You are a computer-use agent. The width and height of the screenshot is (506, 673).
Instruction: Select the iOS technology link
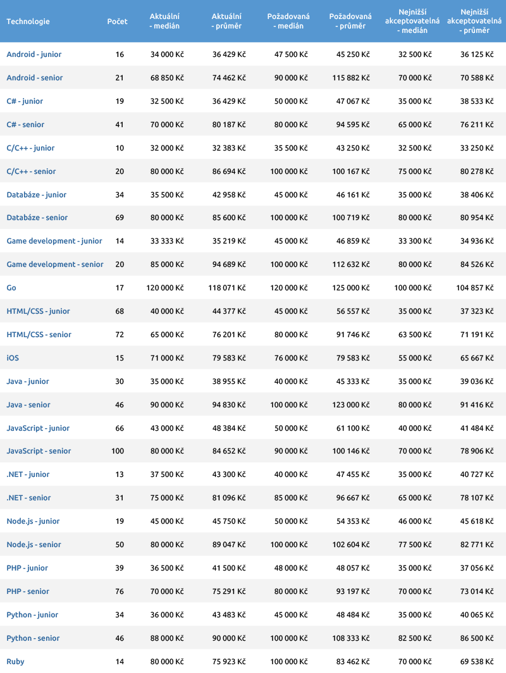click(x=13, y=358)
